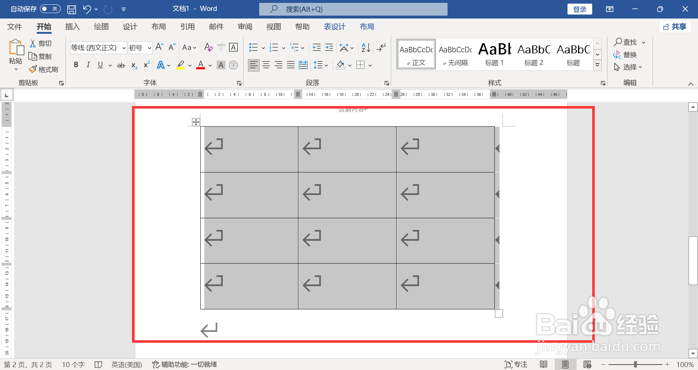Screen dimensions: 698x370
Task: Apply superscript formatting
Action: (x=147, y=65)
